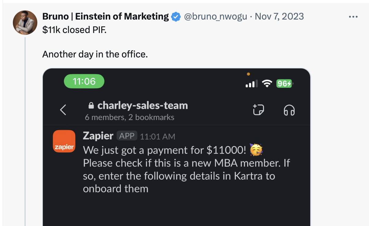Image resolution: width=369 pixels, height=226 pixels.
Task: Click the party face emoji in the message
Action: 256,150
